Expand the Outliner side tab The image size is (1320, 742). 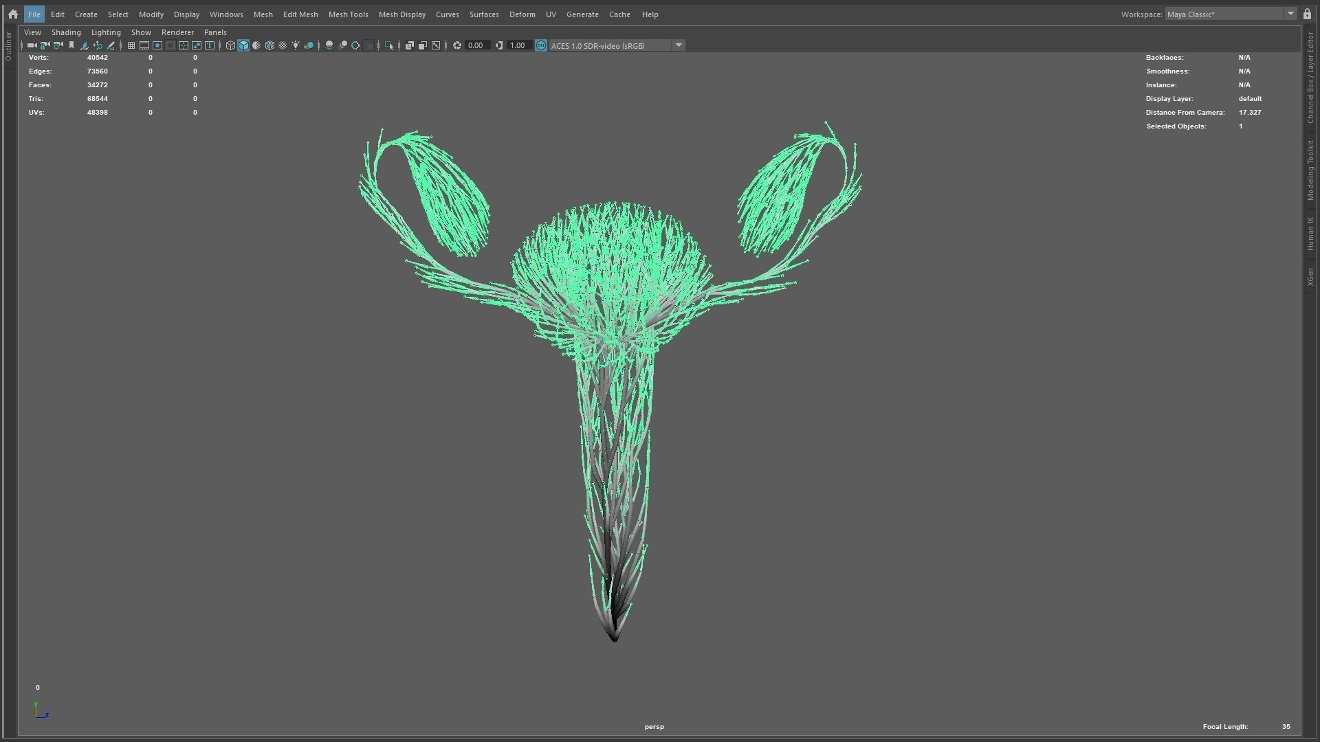click(8, 46)
